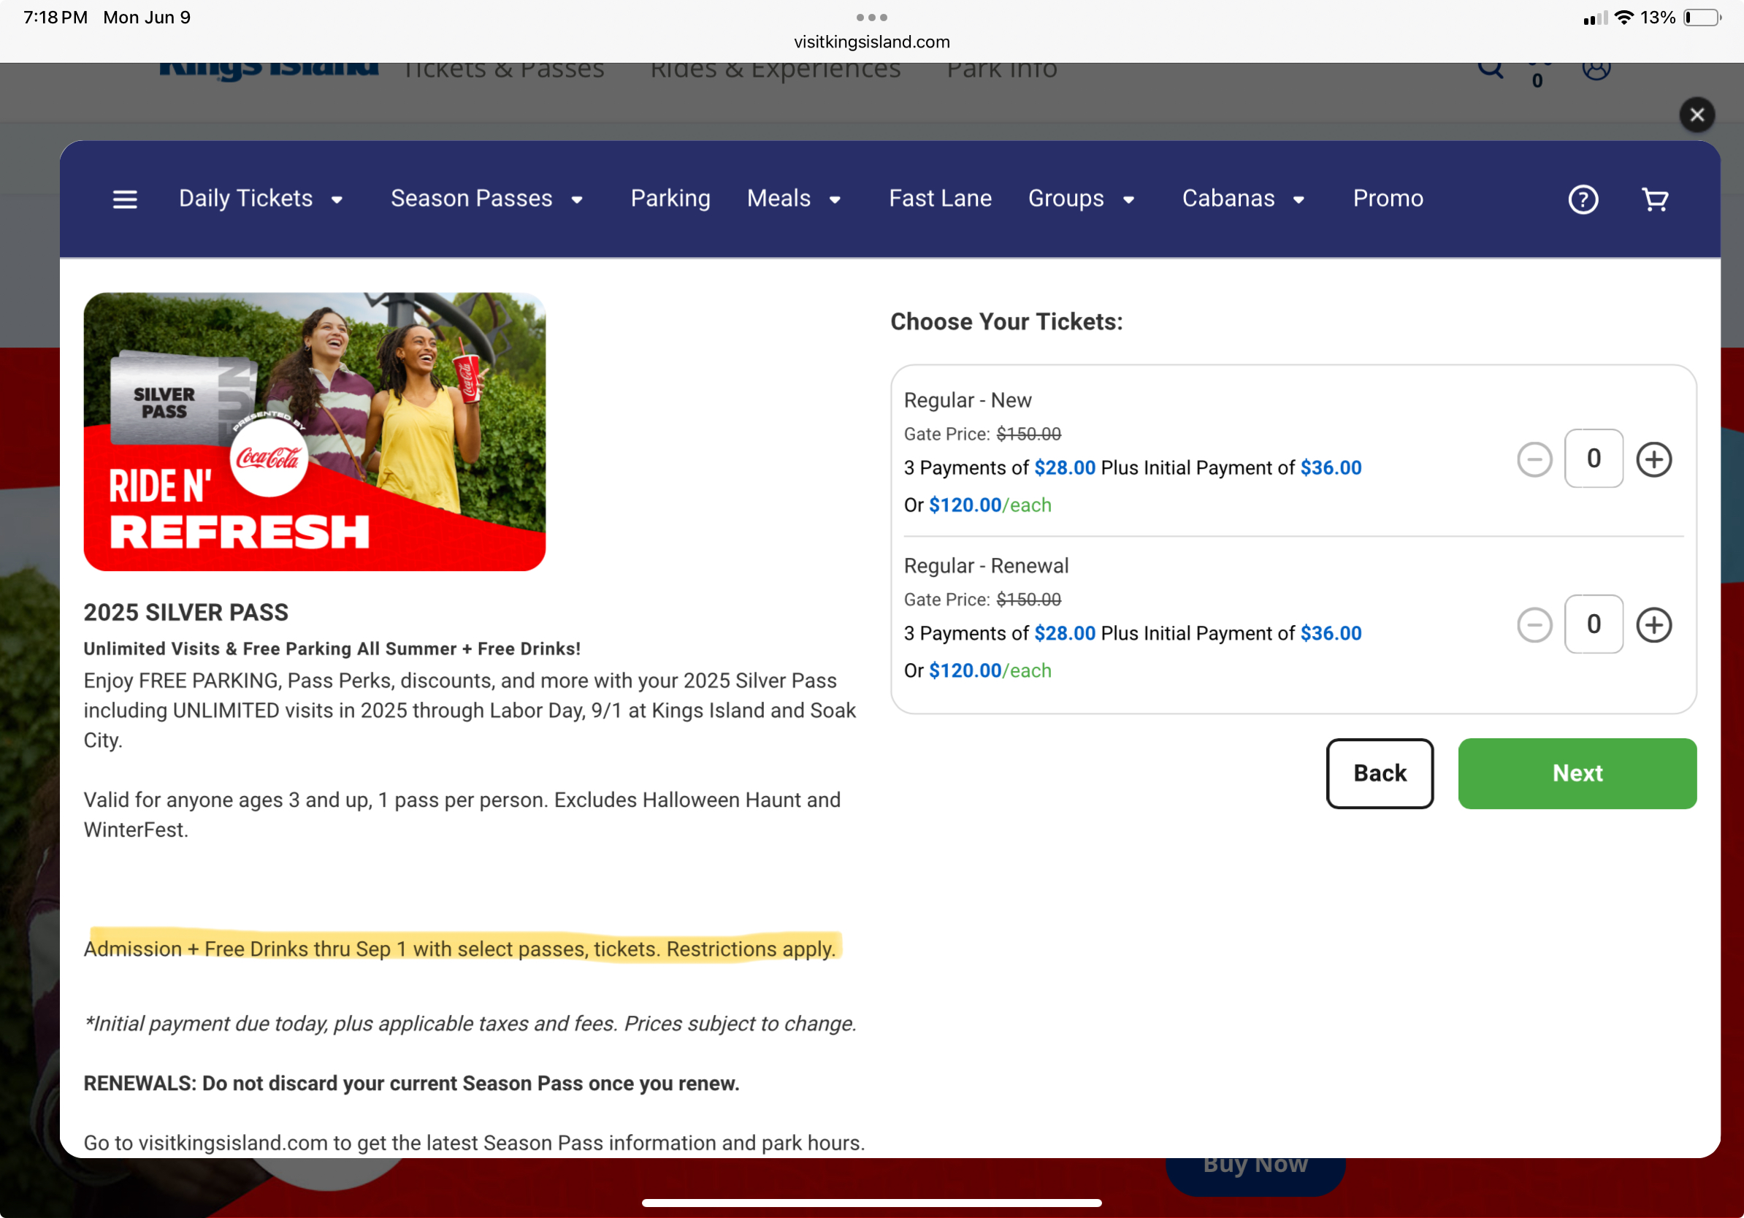Open the Promo menu item
The image size is (1744, 1218).
[x=1388, y=199]
